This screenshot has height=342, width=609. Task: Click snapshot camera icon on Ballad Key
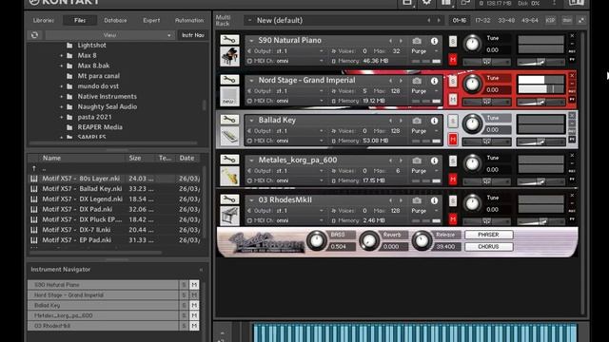click(x=417, y=121)
